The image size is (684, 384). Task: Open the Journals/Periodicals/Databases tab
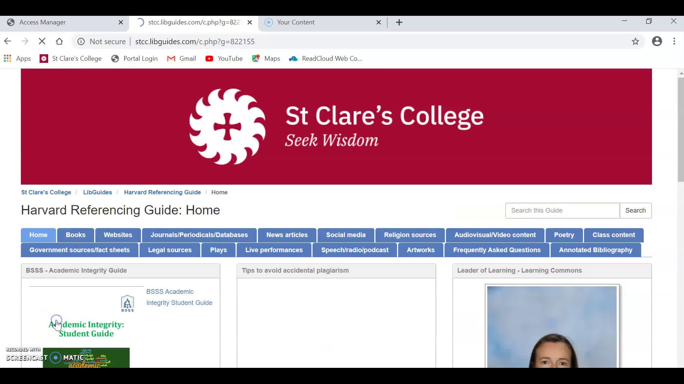(x=199, y=235)
